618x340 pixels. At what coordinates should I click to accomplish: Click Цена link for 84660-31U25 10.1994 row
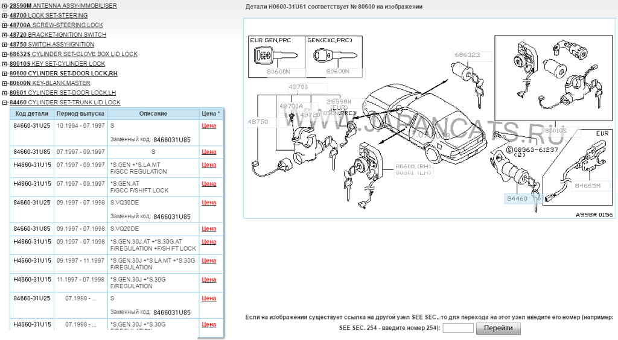click(x=209, y=126)
